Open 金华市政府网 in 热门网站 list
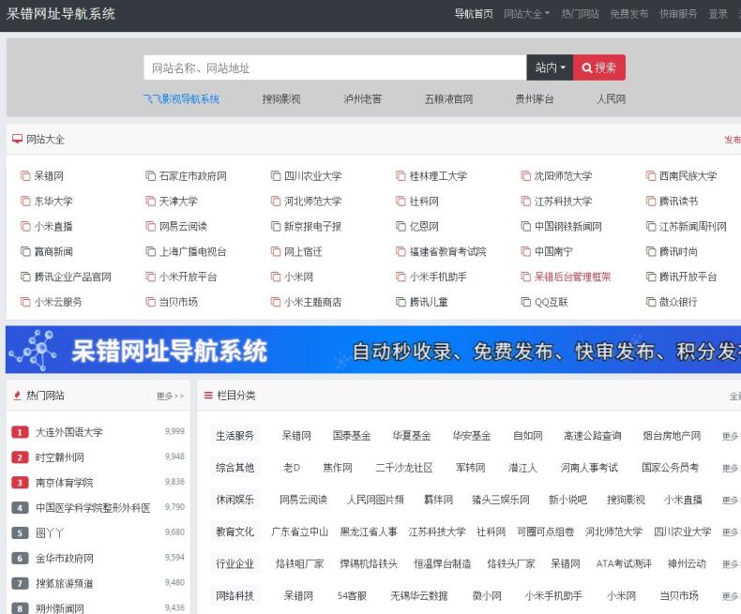Image resolution: width=741 pixels, height=614 pixels. coord(65,559)
